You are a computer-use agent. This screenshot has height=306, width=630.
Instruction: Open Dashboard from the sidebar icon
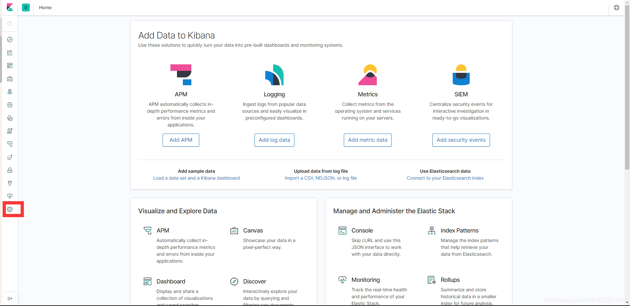(10, 66)
